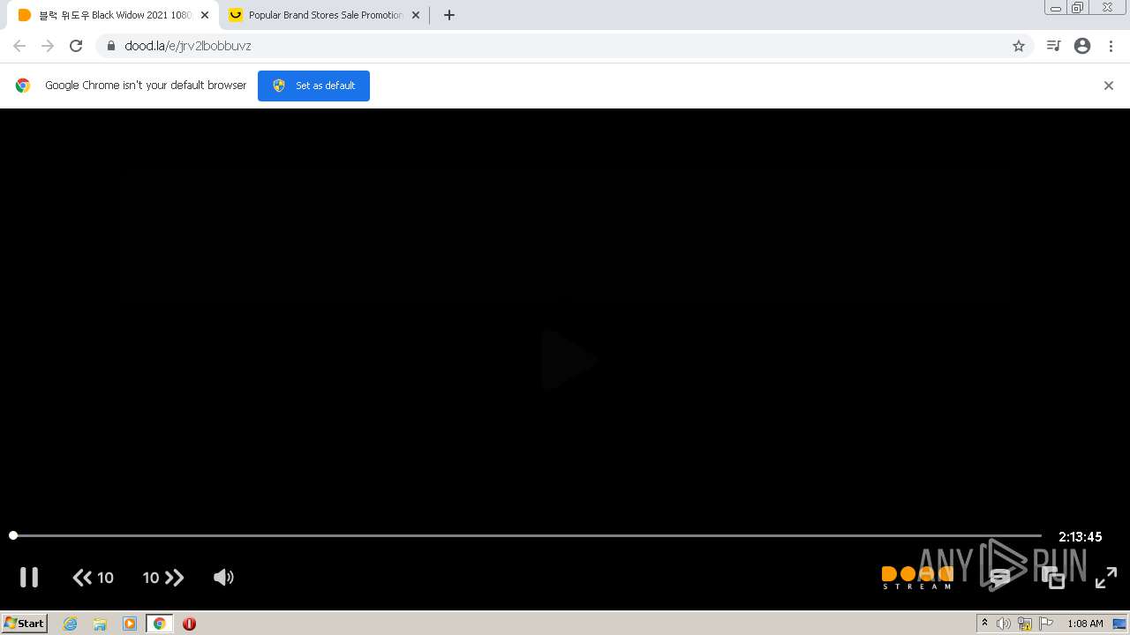Click the Chrome logo in the infobar
This screenshot has height=635, width=1130.
[x=23, y=86]
